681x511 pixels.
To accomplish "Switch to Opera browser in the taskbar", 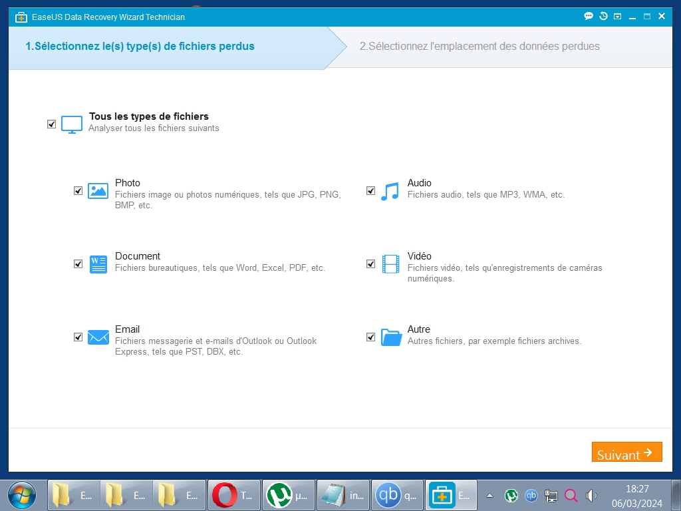I will [234, 495].
